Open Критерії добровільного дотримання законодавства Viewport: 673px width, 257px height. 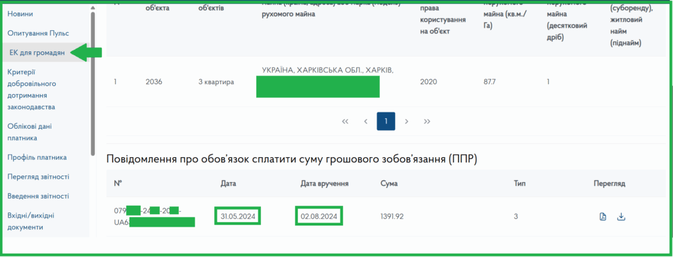pos(32,89)
